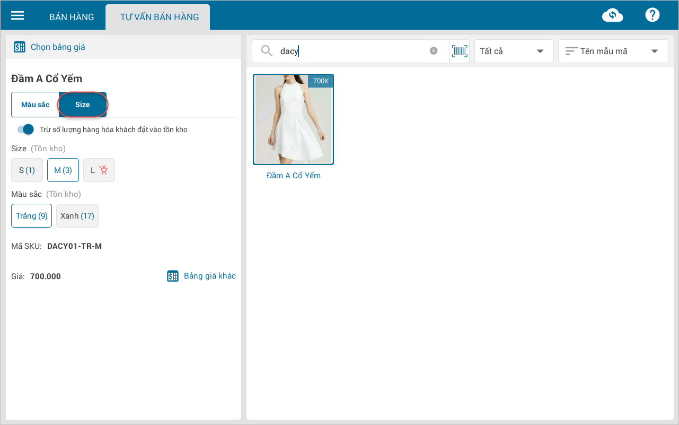Select size M (3)
This screenshot has width=679, height=425.
click(63, 170)
